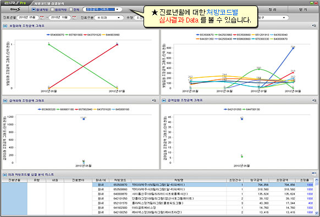Open calendar for end date 2010년 10월

pos(74,18)
